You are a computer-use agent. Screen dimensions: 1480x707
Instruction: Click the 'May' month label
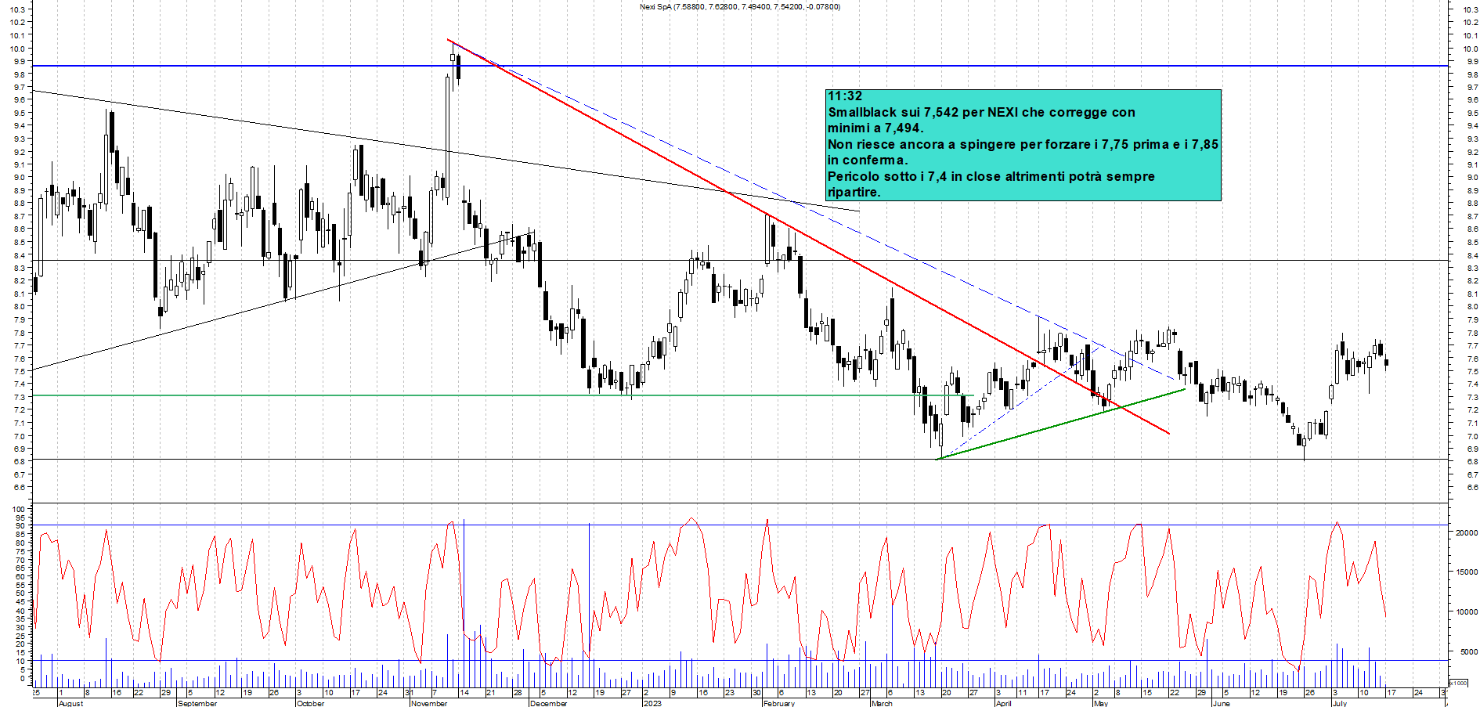pos(1100,703)
